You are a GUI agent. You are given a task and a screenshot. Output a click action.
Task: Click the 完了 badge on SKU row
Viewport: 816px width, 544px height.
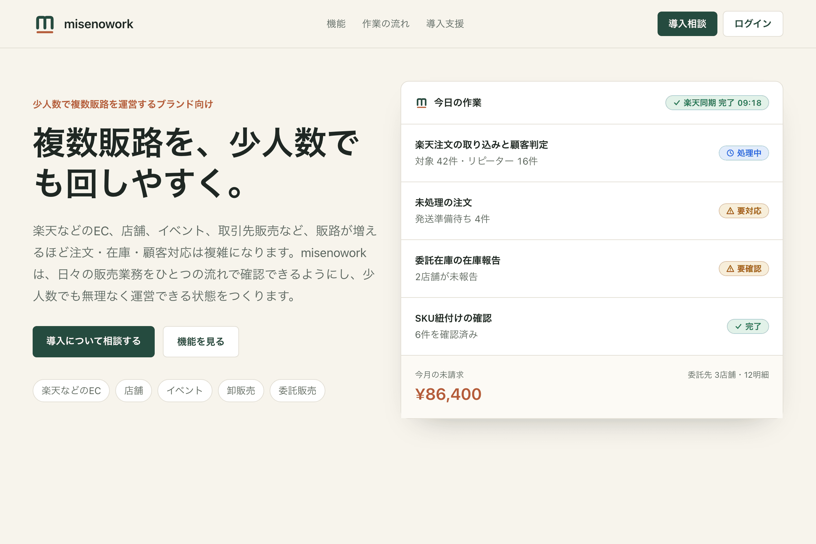(748, 326)
